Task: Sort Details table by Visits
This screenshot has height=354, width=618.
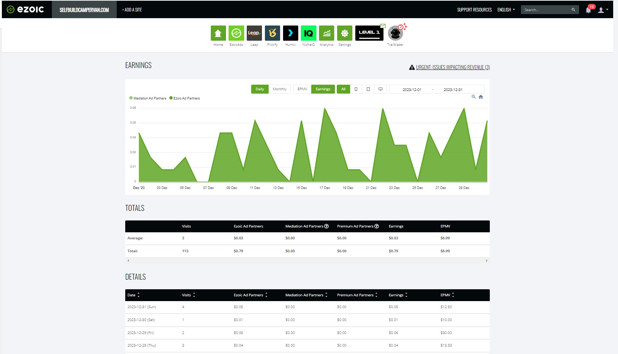Action: [189, 295]
